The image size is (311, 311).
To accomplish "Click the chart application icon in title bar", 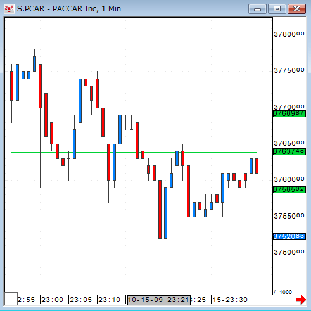I will click(10, 9).
